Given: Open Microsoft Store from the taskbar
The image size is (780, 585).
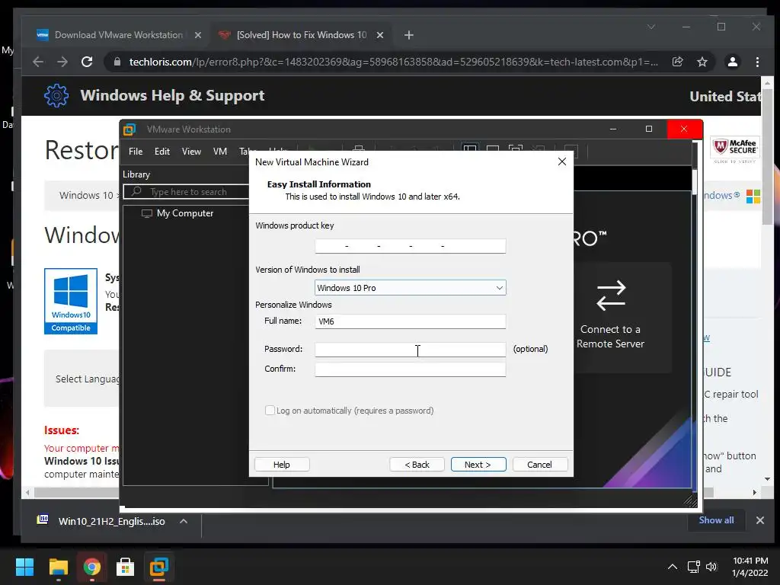Looking at the screenshot, I should click(126, 567).
